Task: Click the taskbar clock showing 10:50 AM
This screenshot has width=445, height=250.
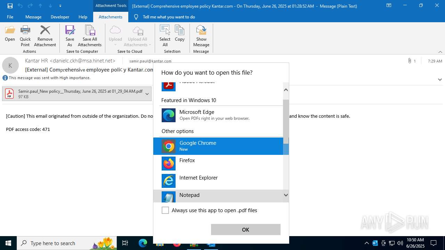Action: click(x=415, y=243)
